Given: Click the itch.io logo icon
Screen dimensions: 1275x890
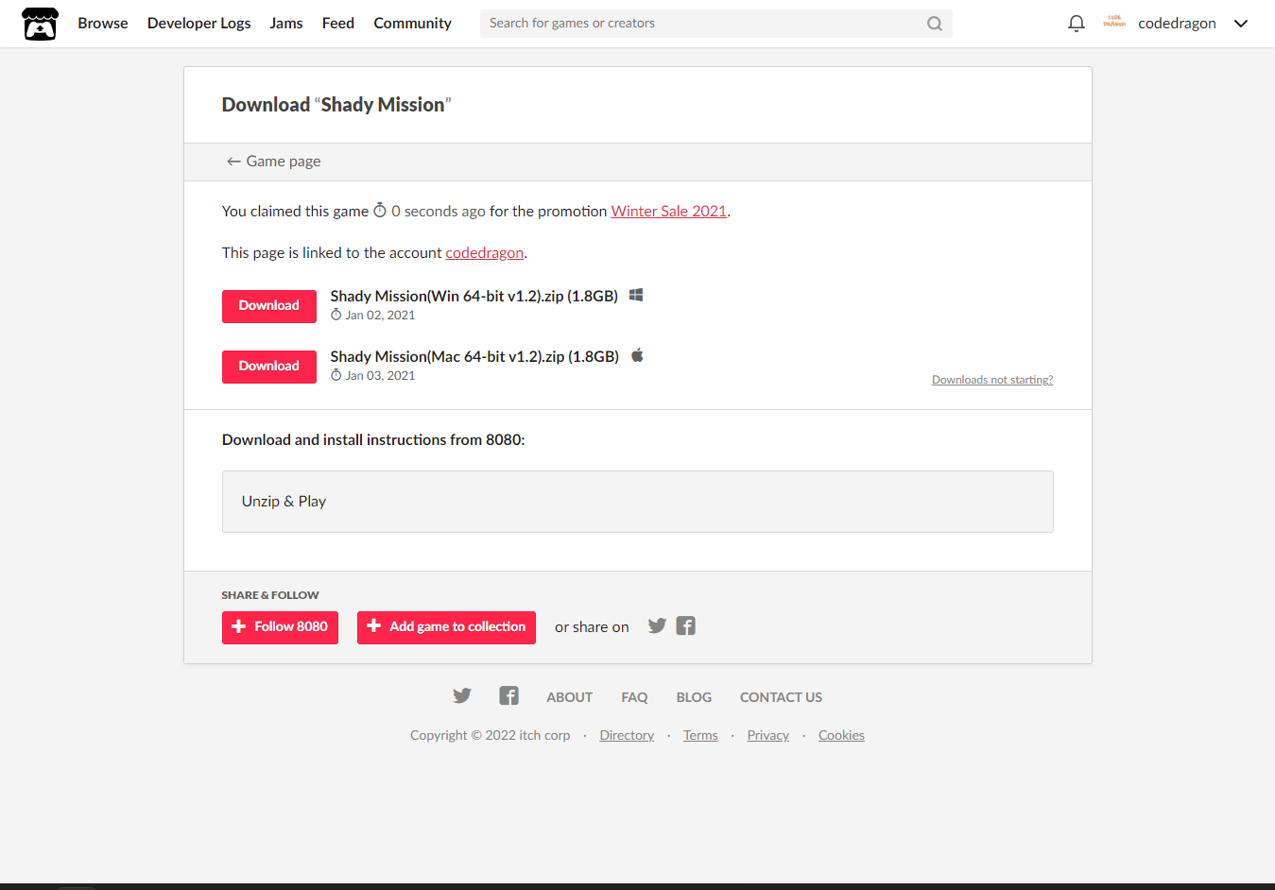Looking at the screenshot, I should point(40,24).
